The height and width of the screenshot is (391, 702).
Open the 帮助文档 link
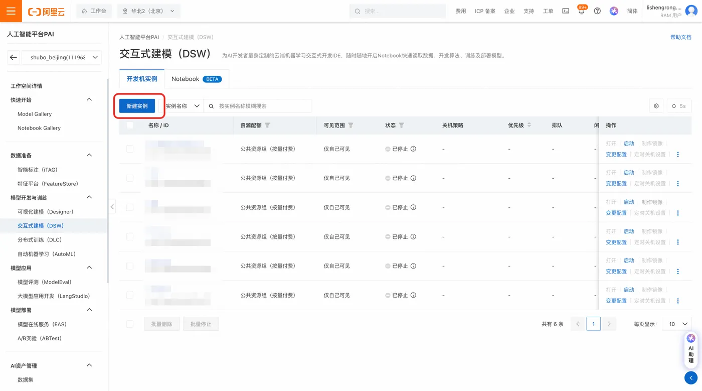(x=681, y=37)
